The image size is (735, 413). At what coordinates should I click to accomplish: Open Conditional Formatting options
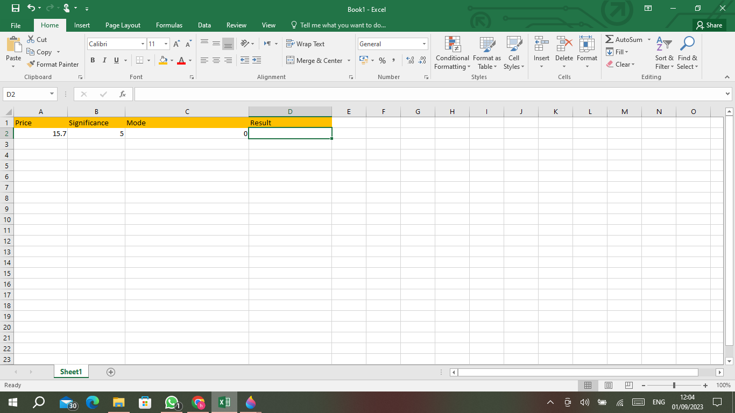tap(452, 53)
